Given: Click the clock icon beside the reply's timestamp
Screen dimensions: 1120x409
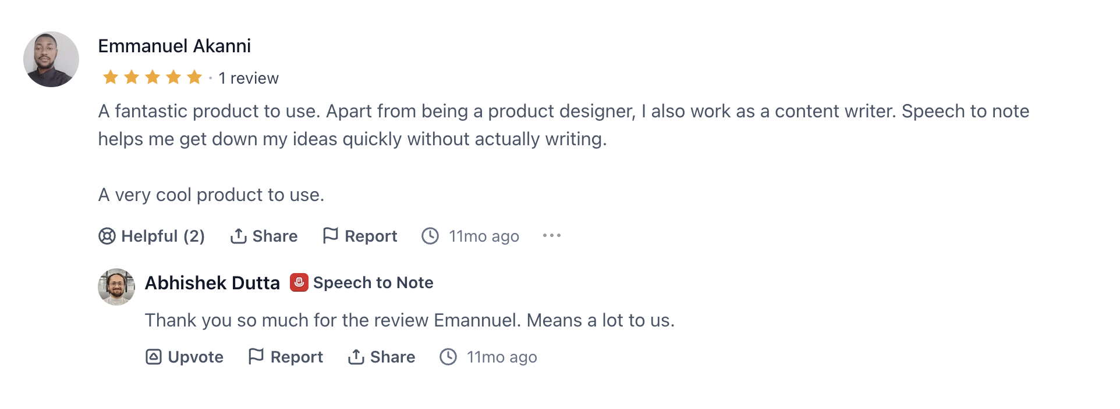Looking at the screenshot, I should pyautogui.click(x=448, y=357).
